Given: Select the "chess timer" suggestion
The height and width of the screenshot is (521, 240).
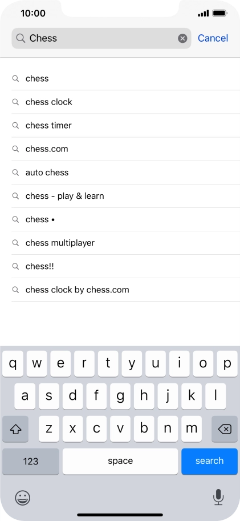Looking at the screenshot, I should 125,126.
